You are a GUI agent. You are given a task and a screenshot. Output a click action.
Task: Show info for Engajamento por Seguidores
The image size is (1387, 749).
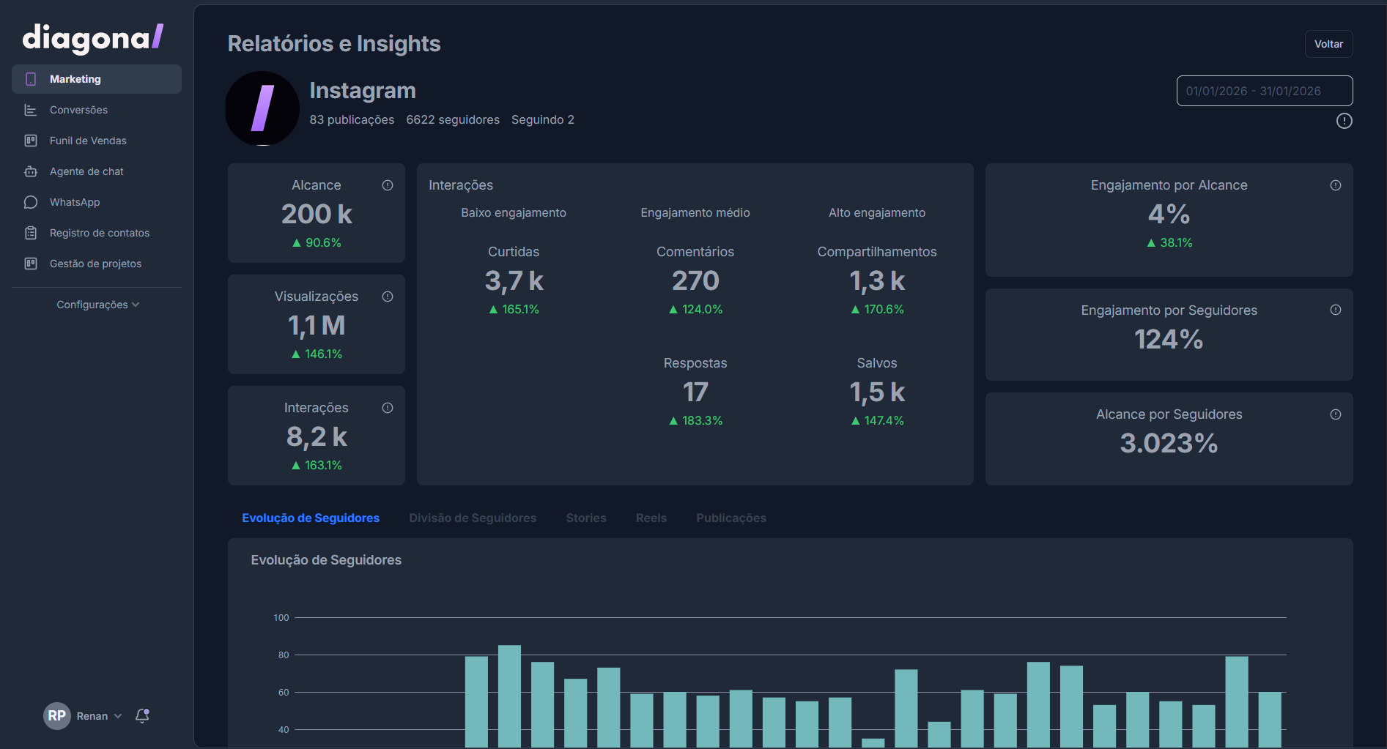(x=1336, y=310)
